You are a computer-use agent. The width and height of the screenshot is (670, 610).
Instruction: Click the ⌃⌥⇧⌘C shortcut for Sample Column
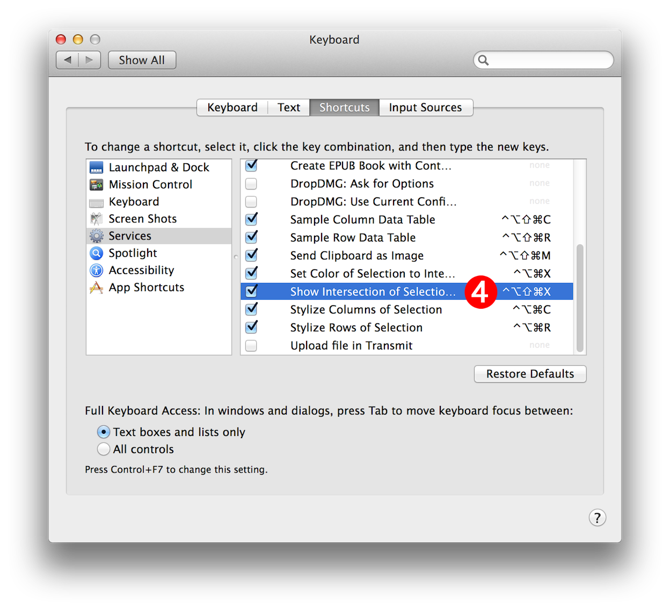pos(526,220)
